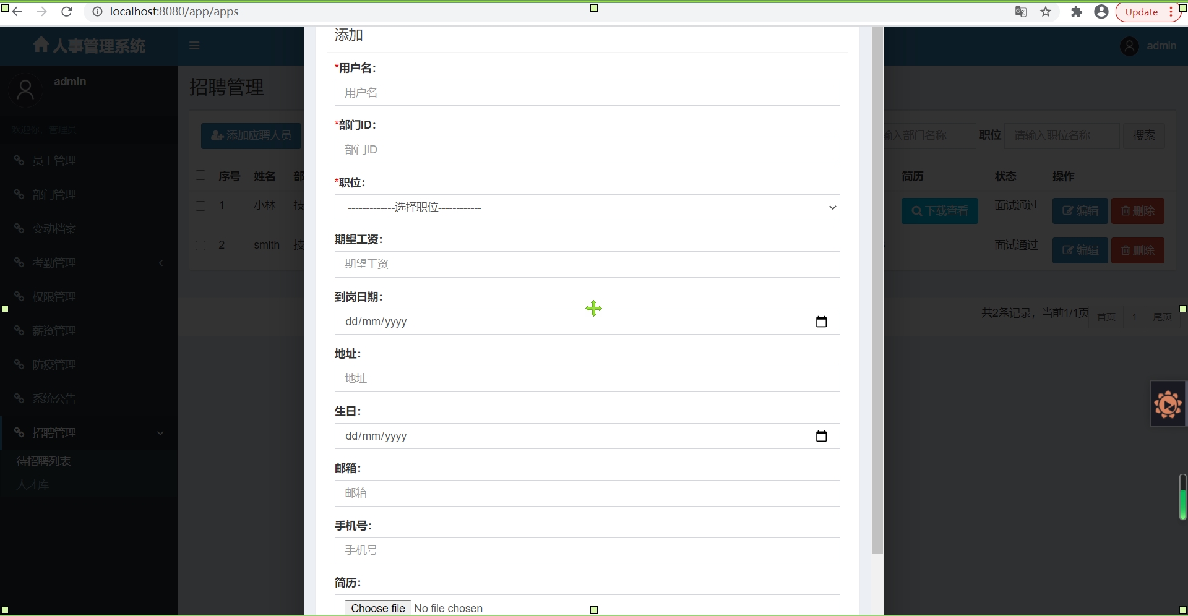Open 薪资管理 in the sidebar
The image size is (1188, 616).
point(54,331)
